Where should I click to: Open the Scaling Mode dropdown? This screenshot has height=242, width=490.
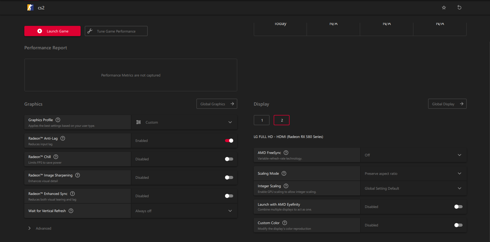[x=413, y=173]
